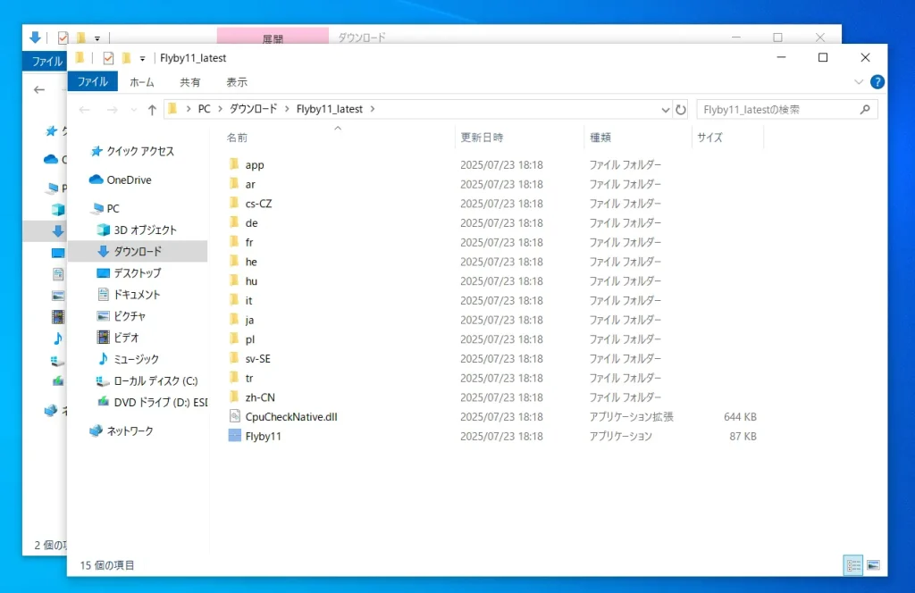This screenshot has width=915, height=593.
Task: Select the Flyby11 application icon
Action: [x=235, y=436]
